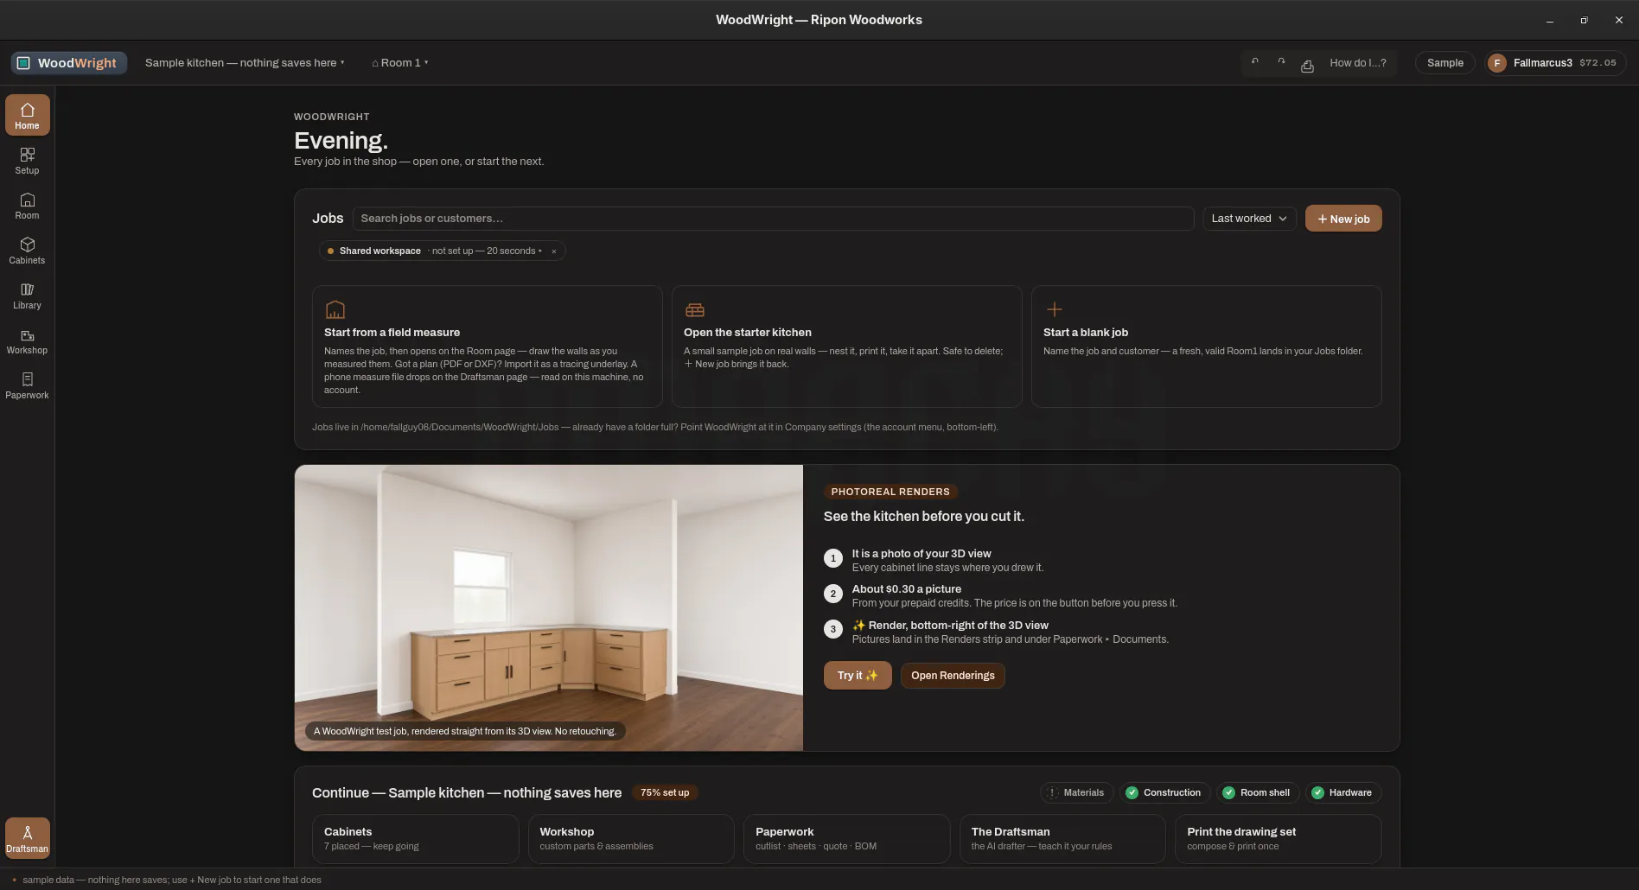Open the Last worked sort dropdown
This screenshot has height=890, width=1639.
pos(1249,219)
